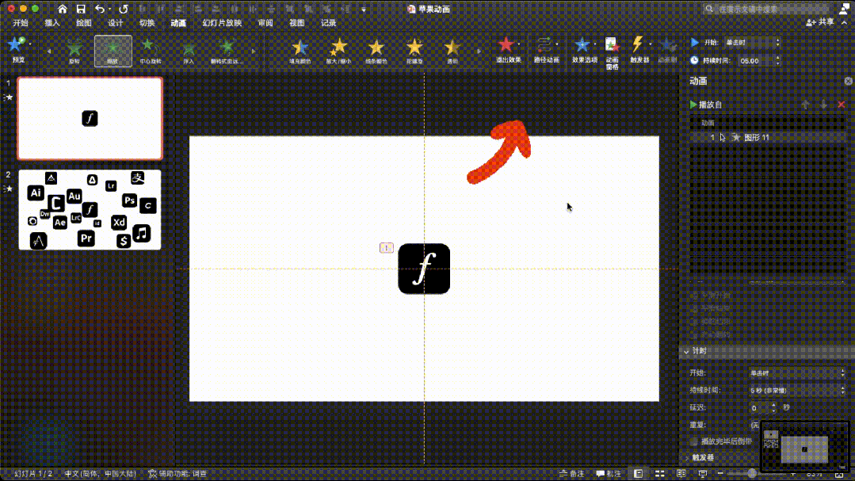
Task: Click the Undo arrow icon
Action: tap(99, 9)
